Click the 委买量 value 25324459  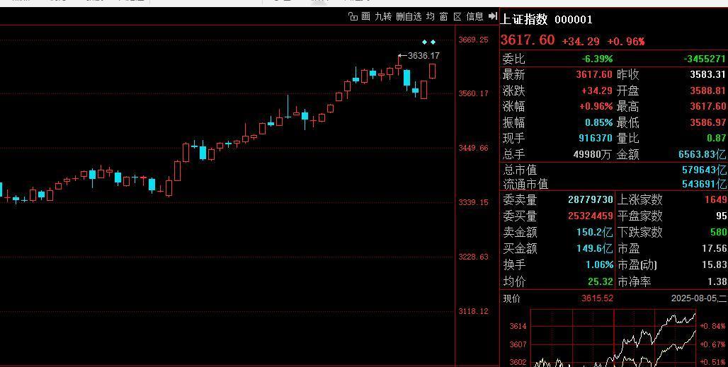click(591, 216)
